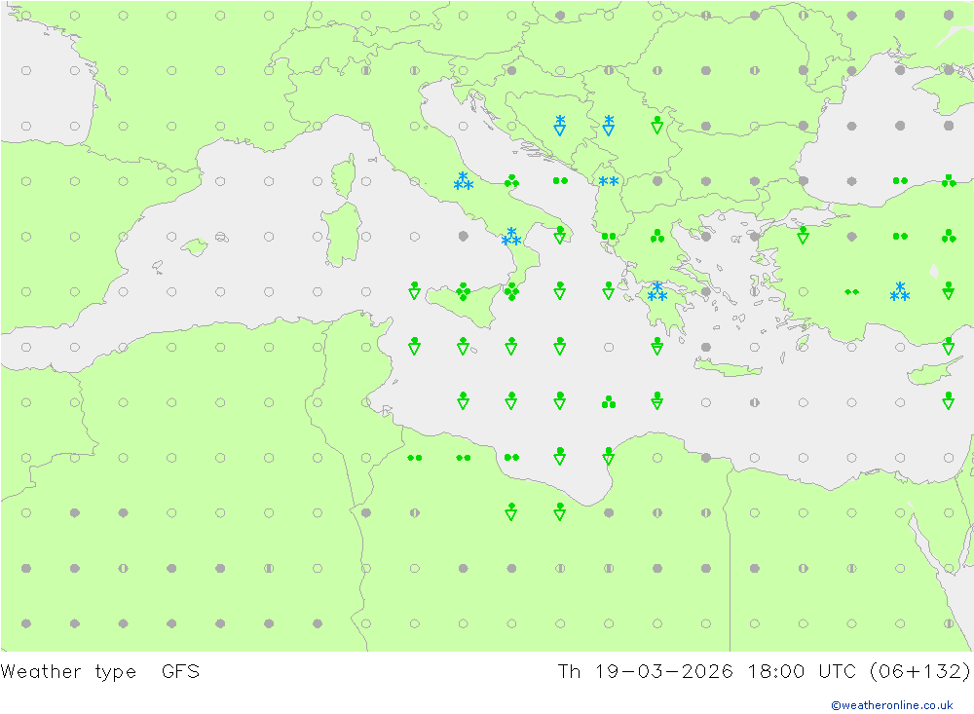Select the double snowflake symbol over Albania
This screenshot has width=974, height=714.
pos(608,181)
